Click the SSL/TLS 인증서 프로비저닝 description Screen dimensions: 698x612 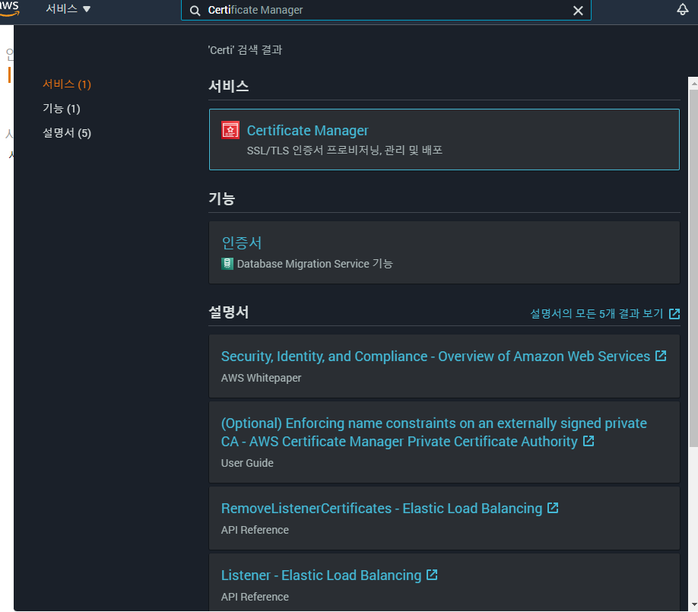pos(344,150)
